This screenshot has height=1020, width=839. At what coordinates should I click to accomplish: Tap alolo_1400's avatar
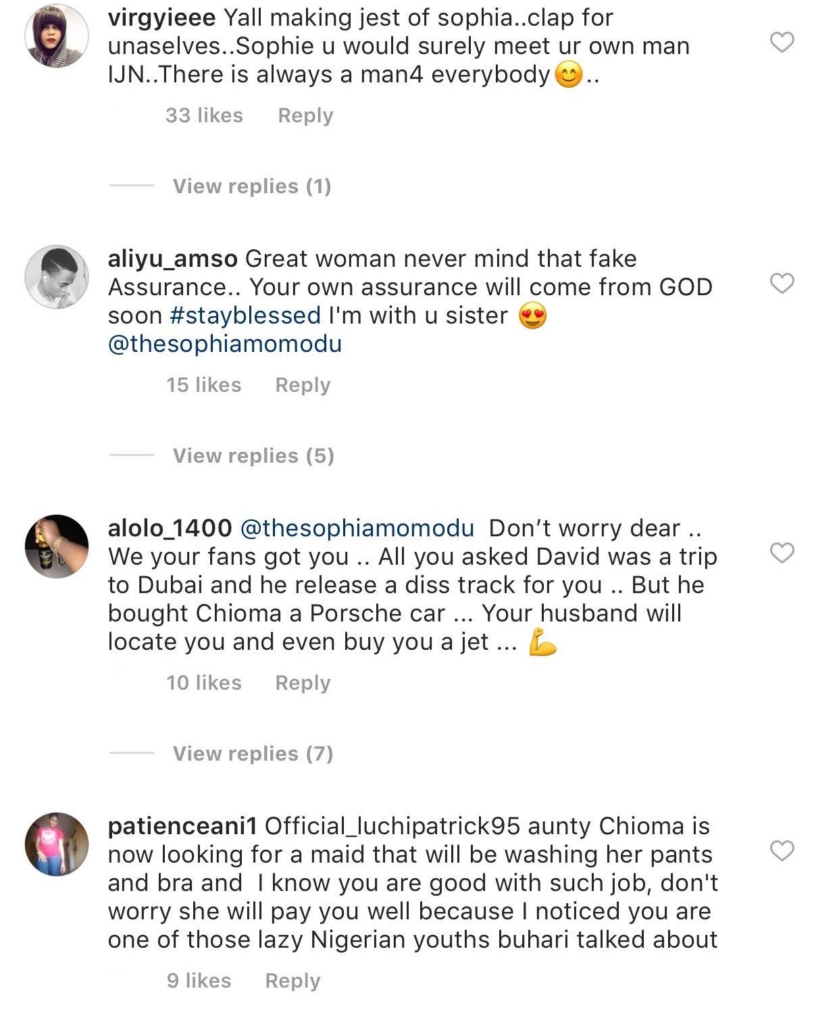57,546
